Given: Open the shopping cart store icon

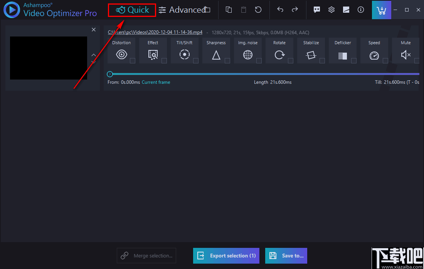Looking at the screenshot, I should (382, 10).
